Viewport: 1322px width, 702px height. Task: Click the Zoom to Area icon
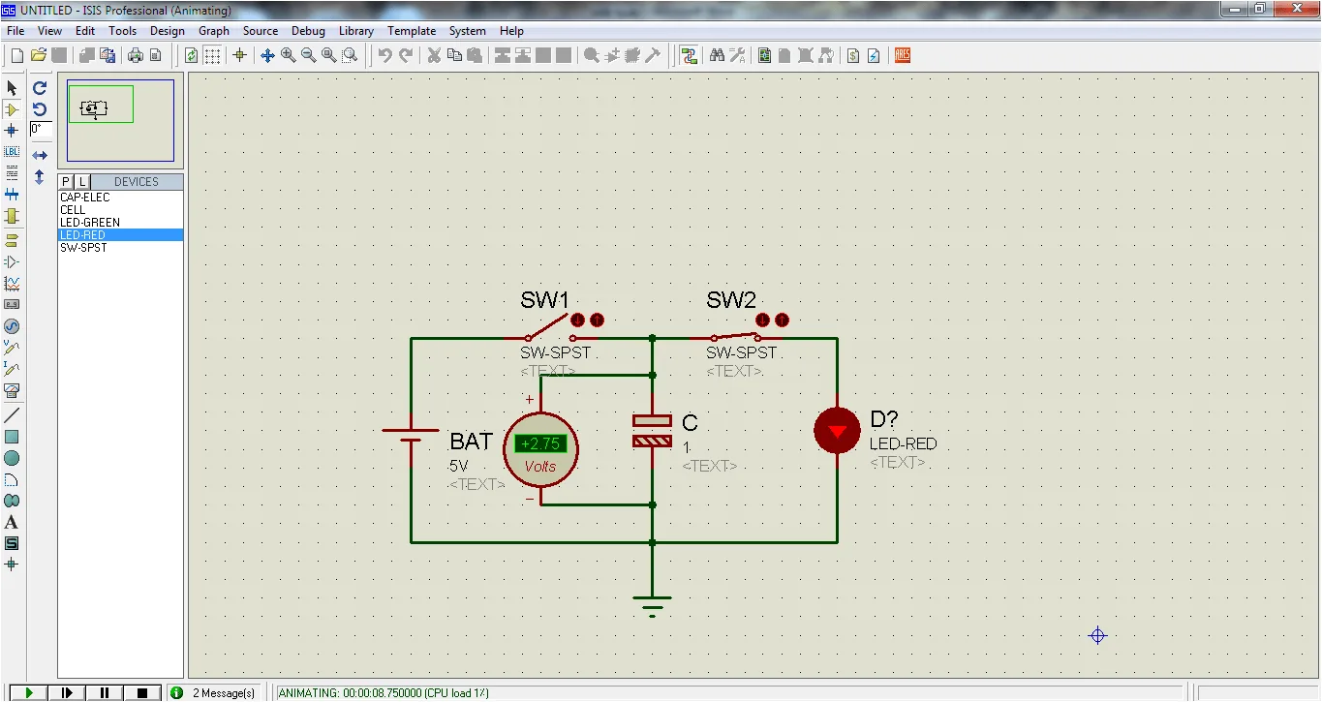[x=350, y=56]
